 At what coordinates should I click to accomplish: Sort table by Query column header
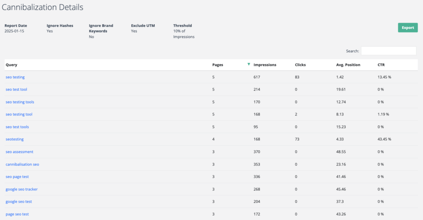point(11,65)
